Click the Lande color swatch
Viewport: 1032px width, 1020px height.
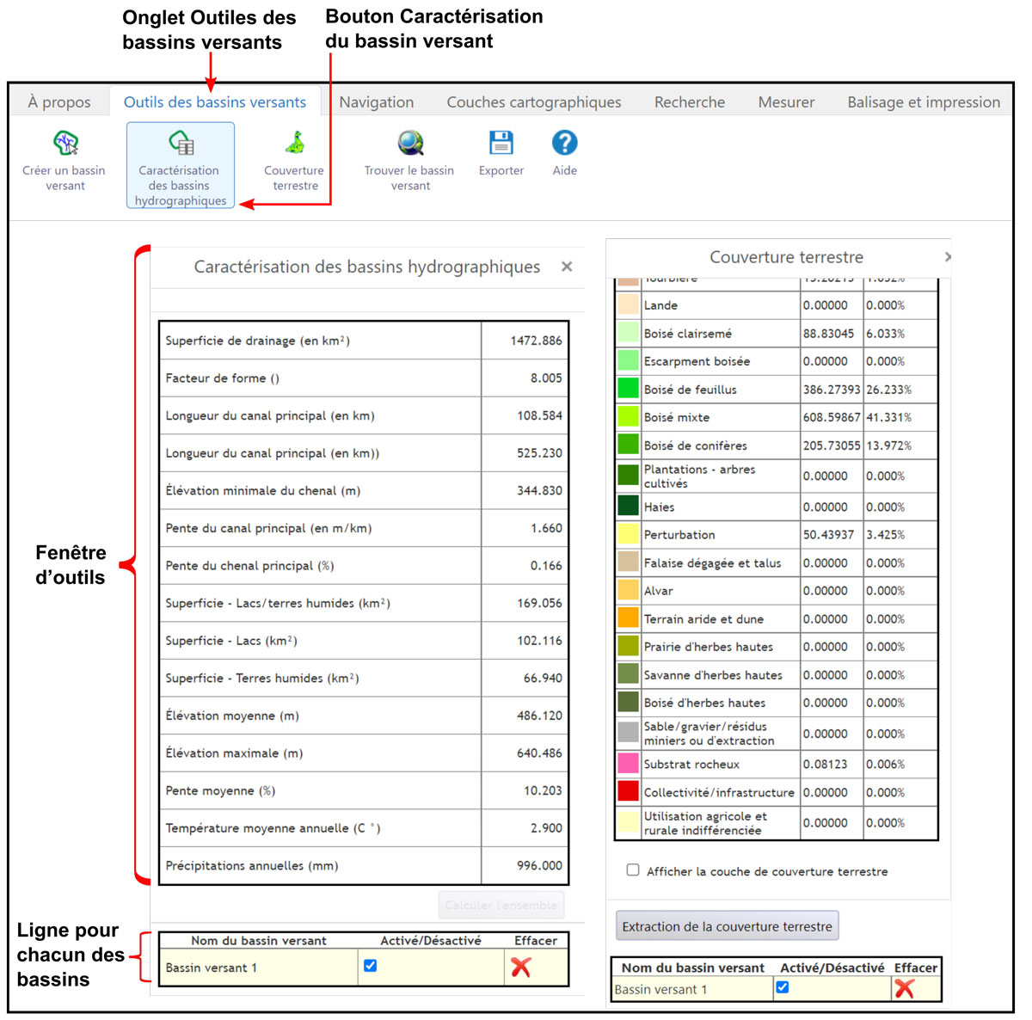point(629,304)
